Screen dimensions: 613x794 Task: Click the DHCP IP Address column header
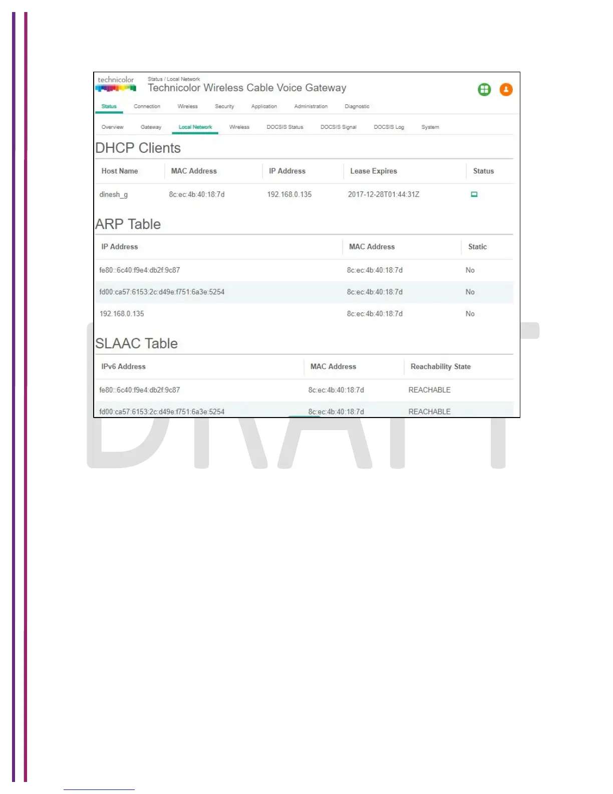tap(287, 171)
